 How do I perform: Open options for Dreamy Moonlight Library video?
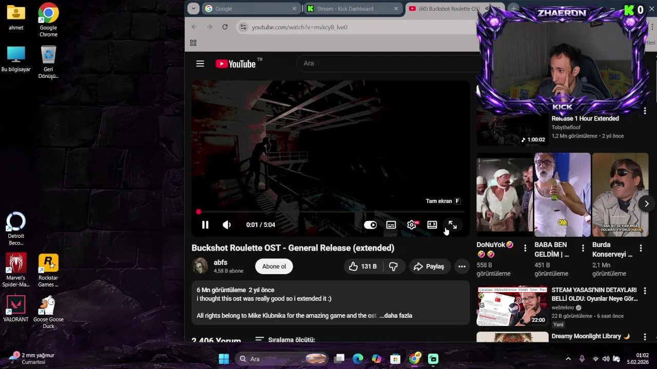[x=645, y=337]
